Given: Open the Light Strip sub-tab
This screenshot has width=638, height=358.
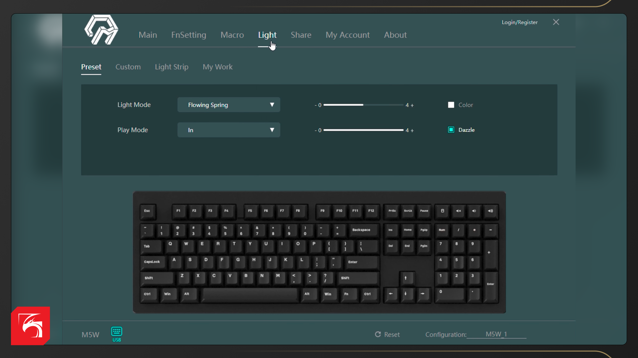Looking at the screenshot, I should pyautogui.click(x=171, y=67).
